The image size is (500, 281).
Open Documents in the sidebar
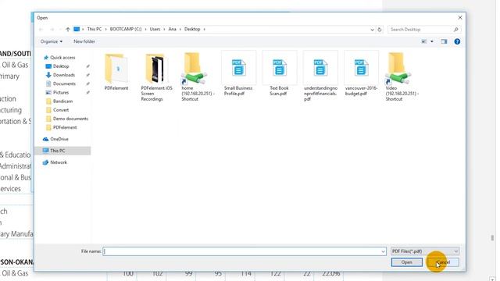click(64, 84)
